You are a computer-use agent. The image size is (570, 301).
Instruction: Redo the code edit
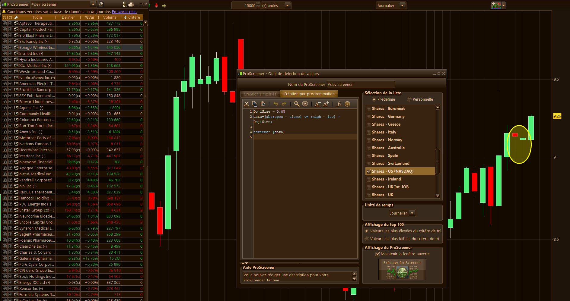[x=284, y=104]
